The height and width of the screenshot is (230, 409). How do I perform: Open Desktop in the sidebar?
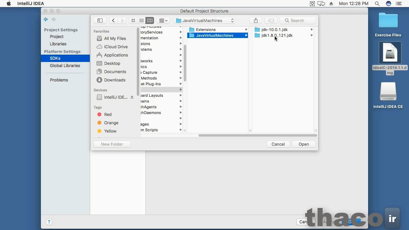point(112,63)
